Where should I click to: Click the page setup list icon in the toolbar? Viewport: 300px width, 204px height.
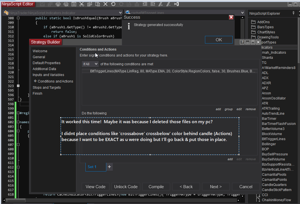pos(74,4)
